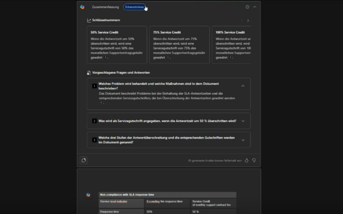Open the 50% Service Credit card
The width and height of the screenshot is (343, 214).
117,45
